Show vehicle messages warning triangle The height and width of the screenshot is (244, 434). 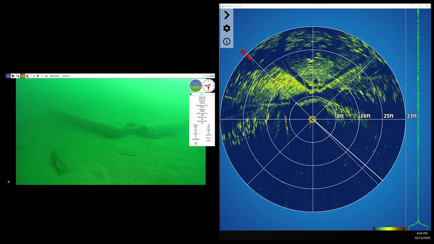pyautogui.click(x=34, y=76)
